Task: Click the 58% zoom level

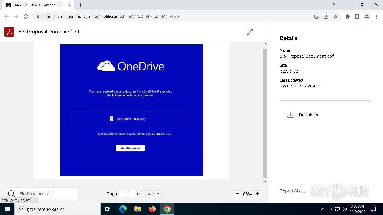Action: tap(247, 194)
